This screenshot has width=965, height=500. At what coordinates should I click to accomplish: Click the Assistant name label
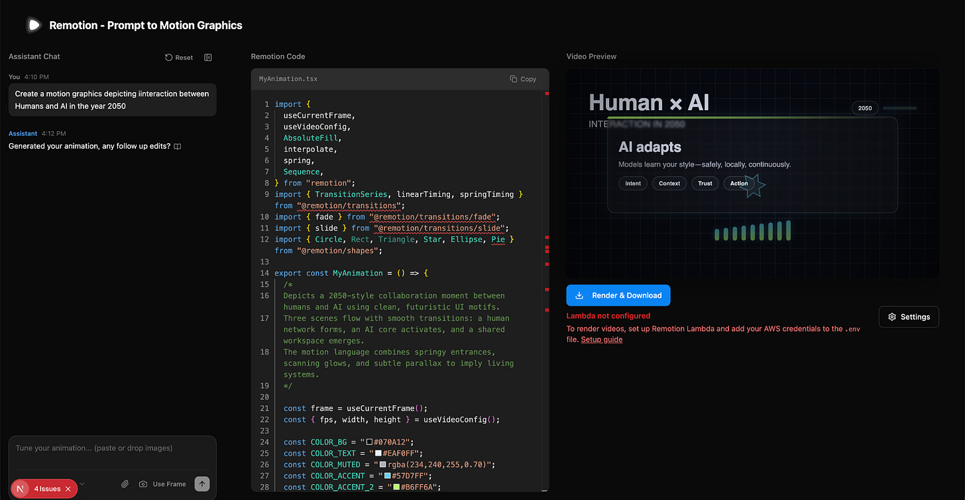pos(23,133)
